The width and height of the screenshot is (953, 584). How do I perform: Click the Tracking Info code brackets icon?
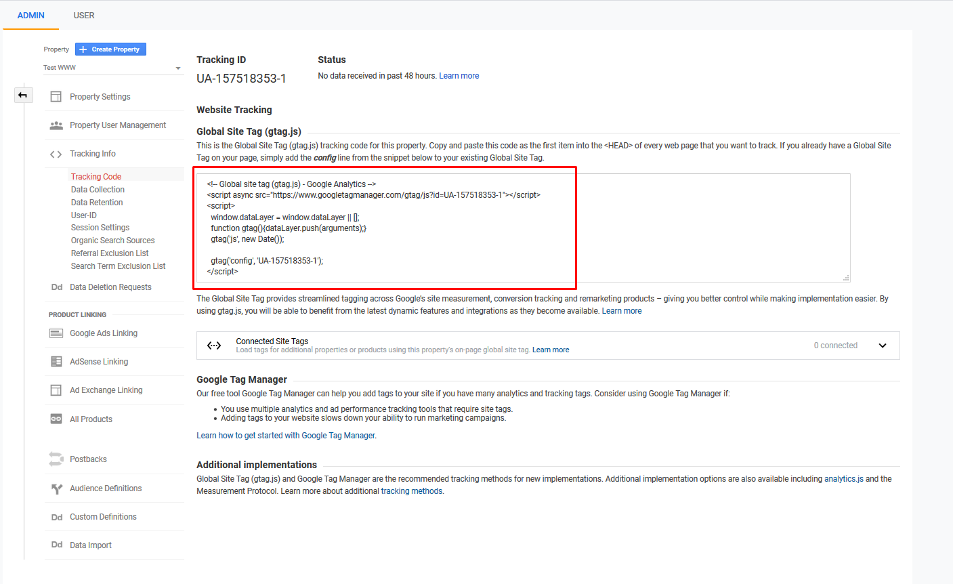point(56,154)
